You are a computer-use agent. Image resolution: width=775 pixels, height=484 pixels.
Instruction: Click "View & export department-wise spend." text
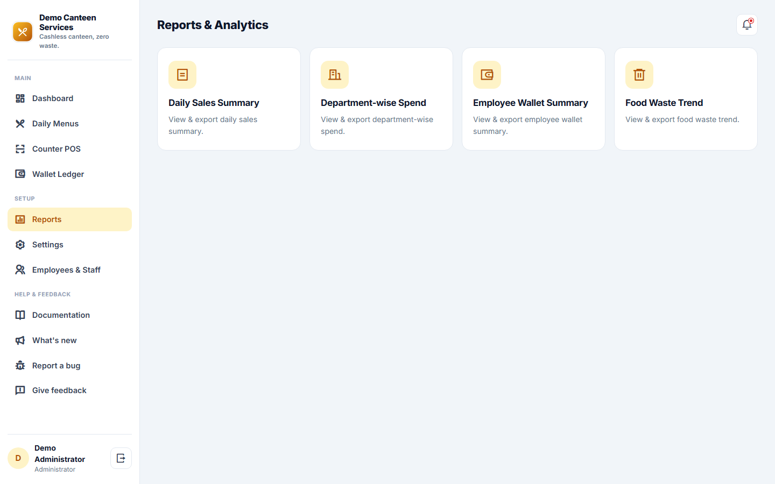[377, 125]
